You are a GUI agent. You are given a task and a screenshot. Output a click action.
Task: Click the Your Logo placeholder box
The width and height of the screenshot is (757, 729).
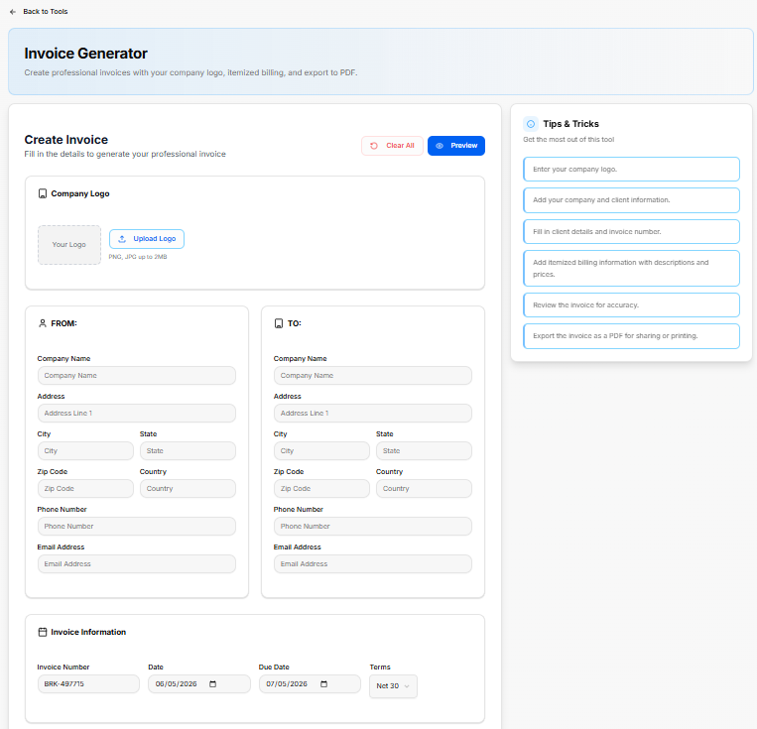(x=69, y=245)
